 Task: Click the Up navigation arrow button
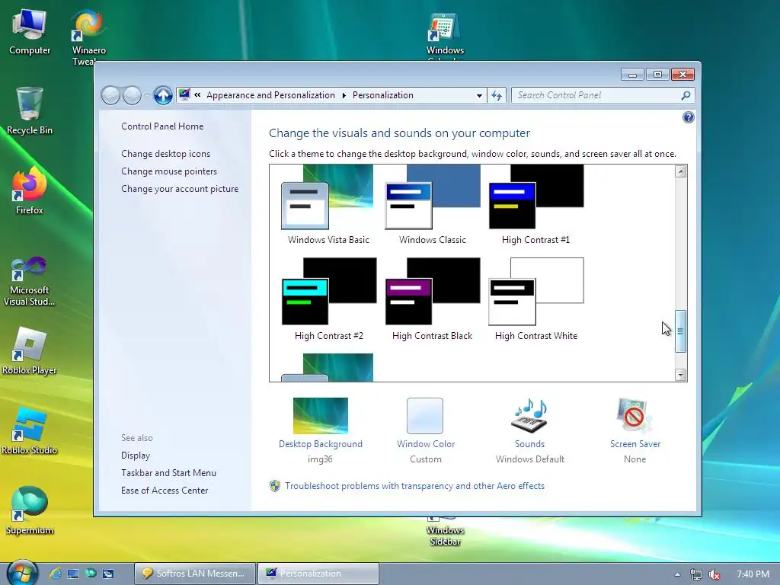[x=163, y=95]
